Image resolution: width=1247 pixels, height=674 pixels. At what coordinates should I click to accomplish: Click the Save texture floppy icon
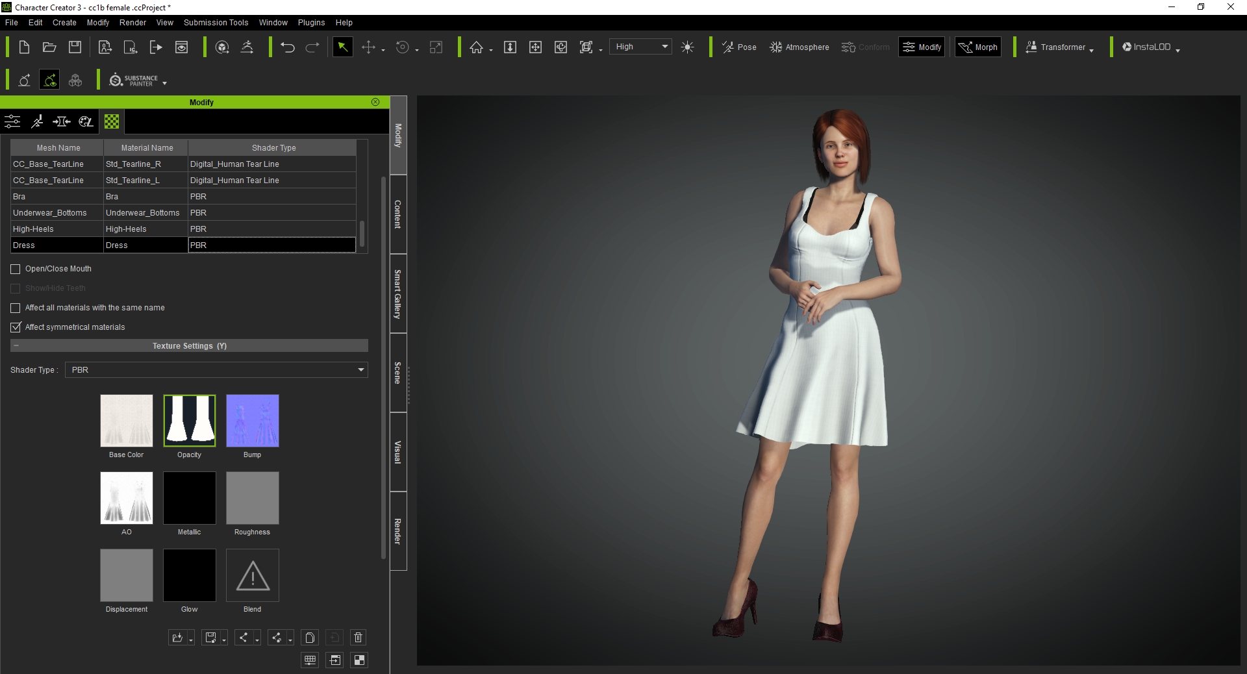pos(210,638)
